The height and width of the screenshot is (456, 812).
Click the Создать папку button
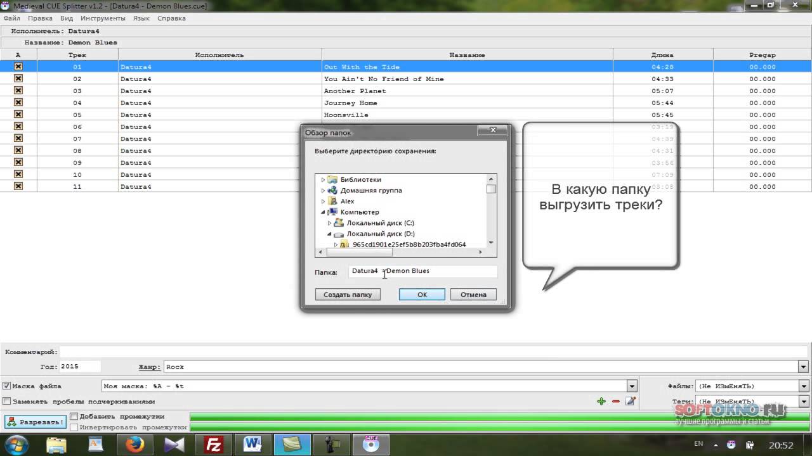[348, 294]
